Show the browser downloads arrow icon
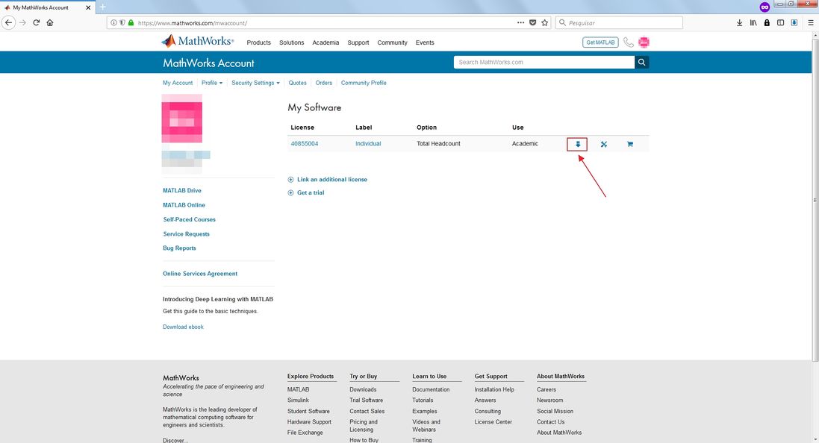 point(740,22)
